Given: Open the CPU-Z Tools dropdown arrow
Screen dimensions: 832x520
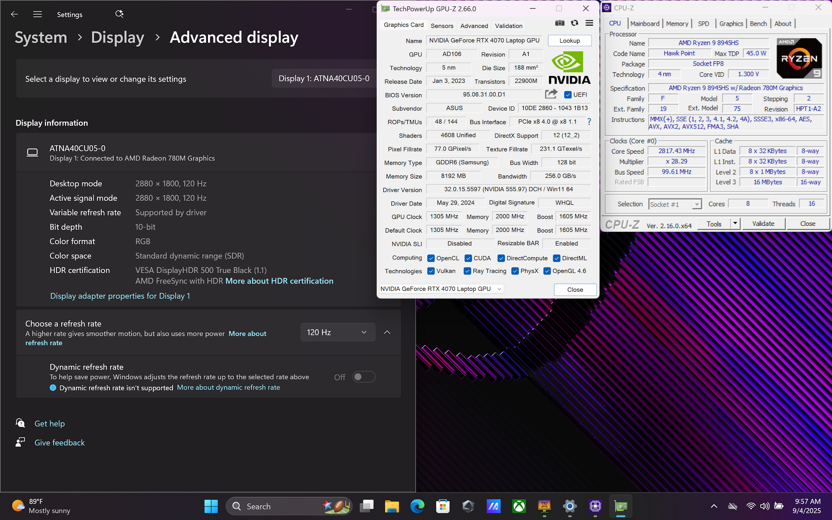Looking at the screenshot, I should pos(735,224).
